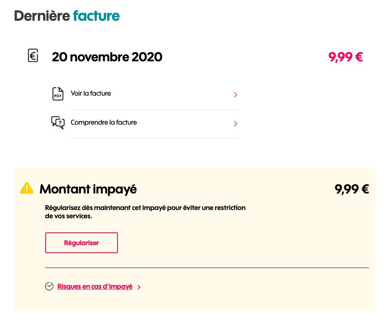This screenshot has height=326, width=387.
Task: Click the yellow warning triangle icon
Action: pyautogui.click(x=27, y=188)
